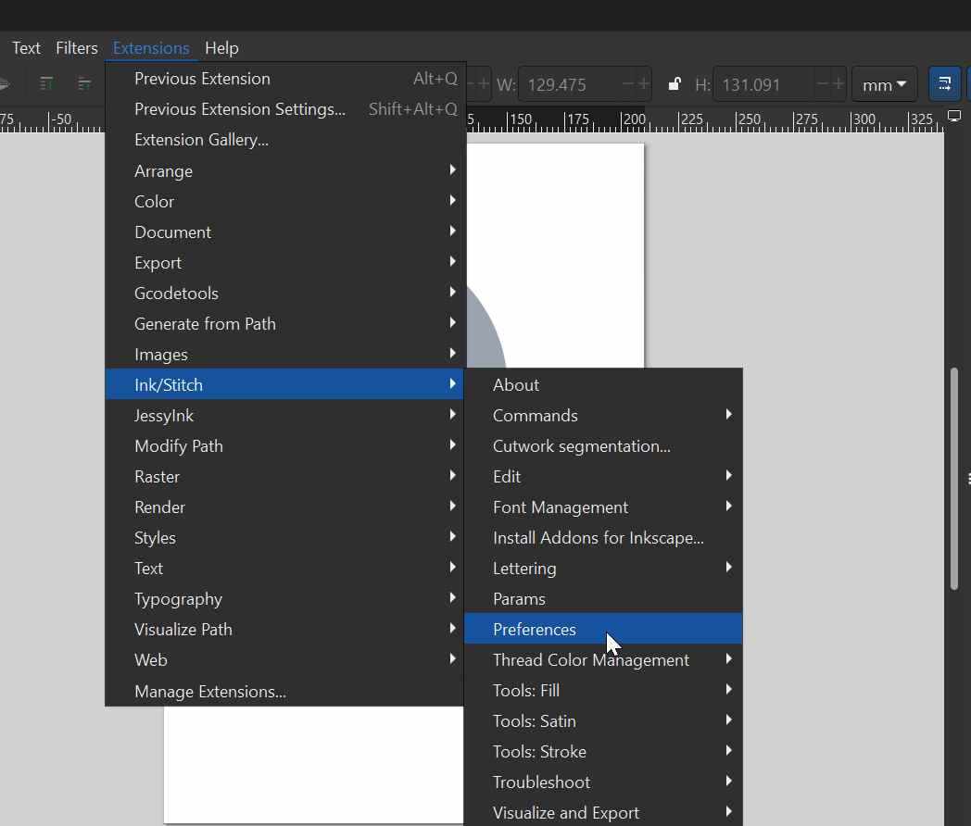Open the Text submenu in Extensions
The height and width of the screenshot is (826, 971).
[x=284, y=568]
